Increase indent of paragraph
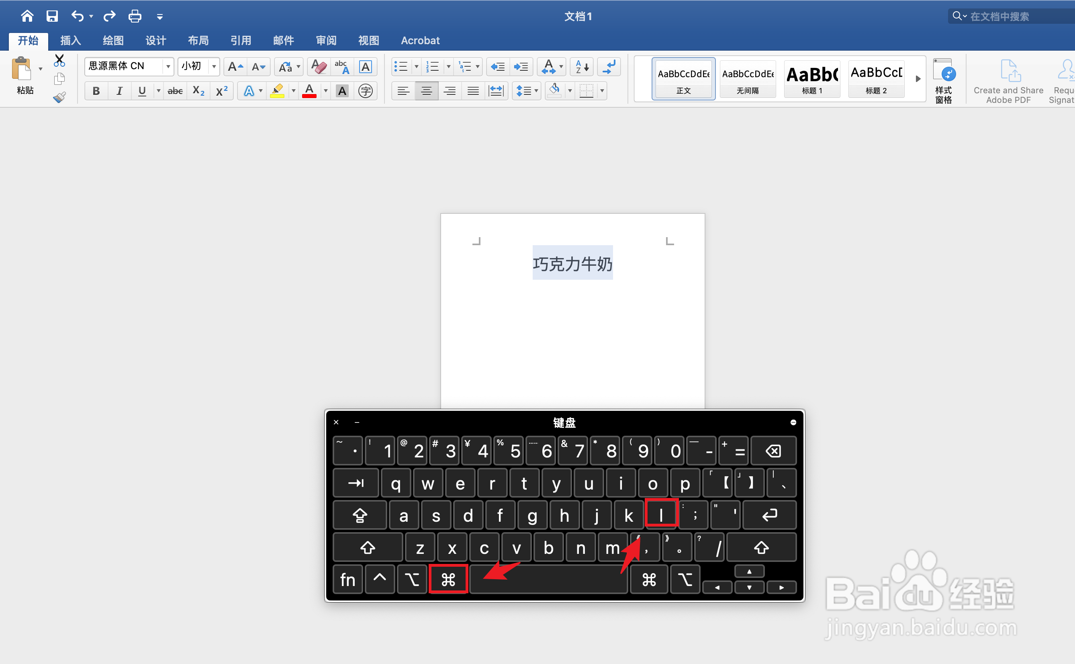The height and width of the screenshot is (664, 1075). pyautogui.click(x=521, y=67)
